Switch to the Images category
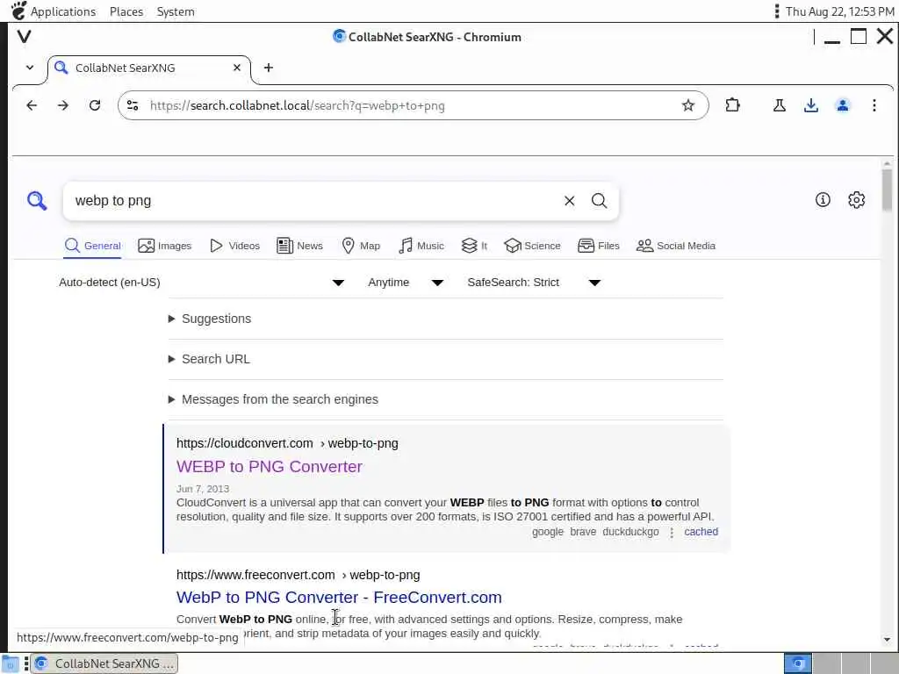The image size is (899, 674). (164, 246)
